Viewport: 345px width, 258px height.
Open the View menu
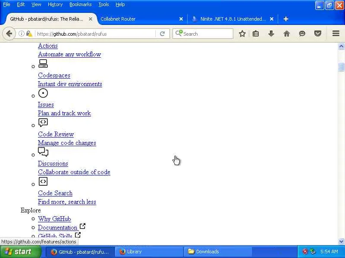click(36, 4)
